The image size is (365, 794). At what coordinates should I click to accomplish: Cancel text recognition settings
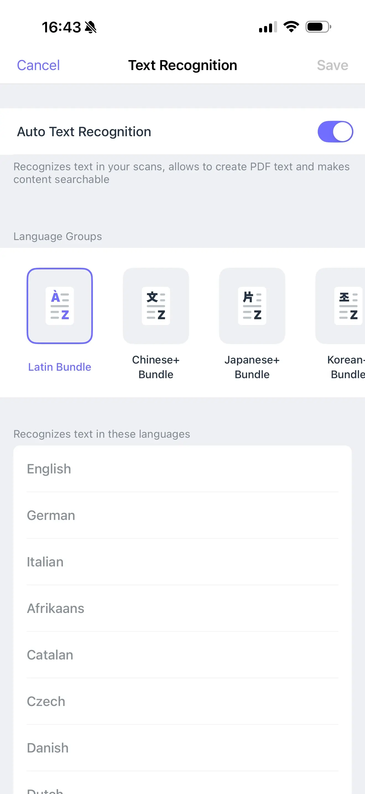click(x=38, y=65)
